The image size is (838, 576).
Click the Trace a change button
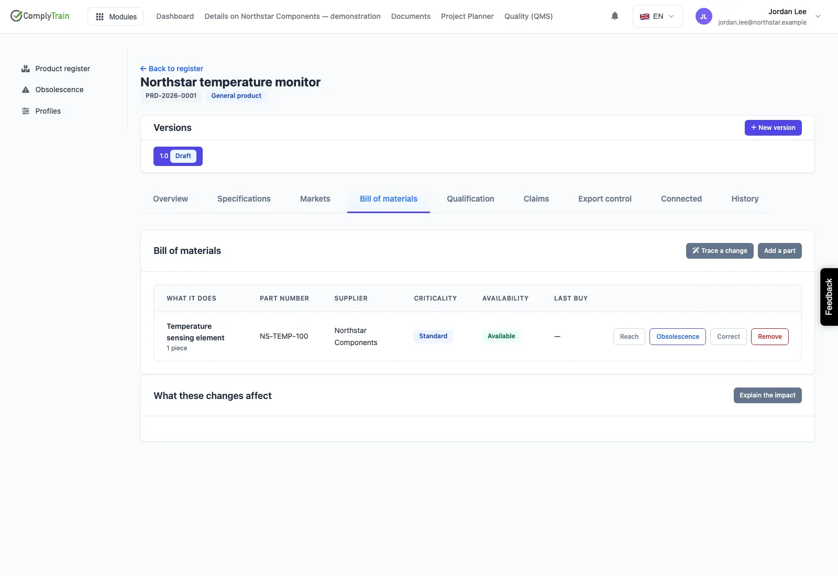pos(720,251)
